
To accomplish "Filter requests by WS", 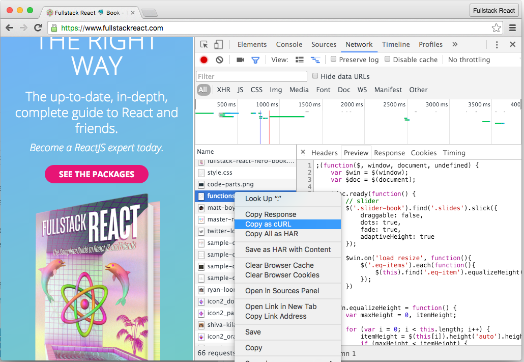I will click(x=362, y=90).
